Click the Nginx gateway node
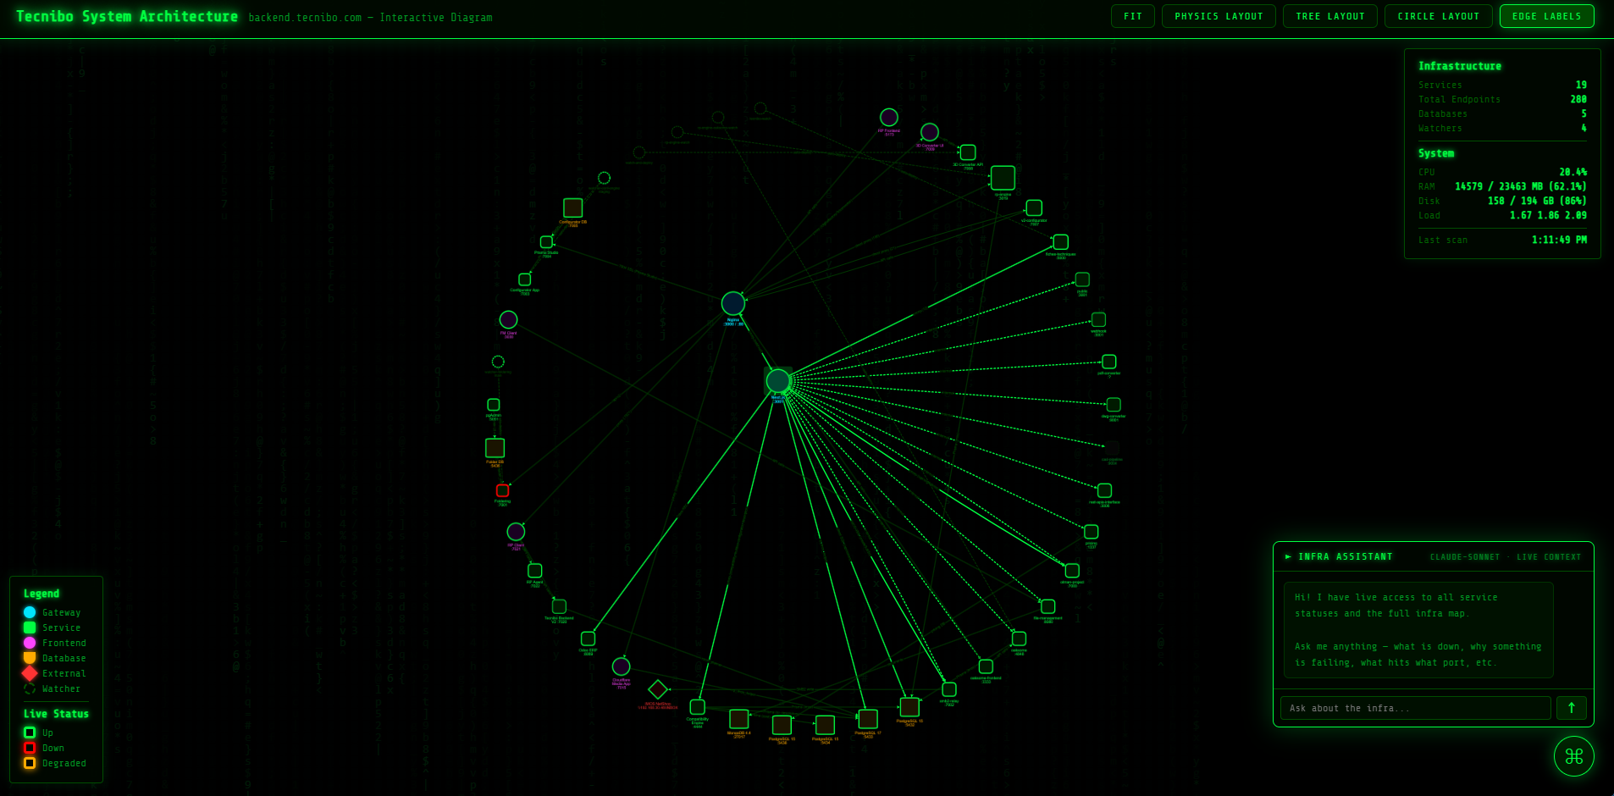 tap(733, 303)
